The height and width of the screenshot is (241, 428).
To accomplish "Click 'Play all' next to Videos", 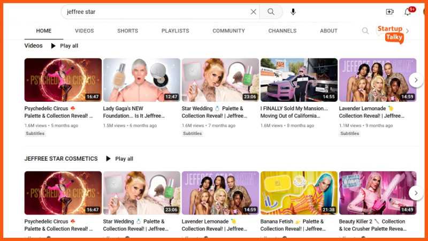I will [x=69, y=46].
